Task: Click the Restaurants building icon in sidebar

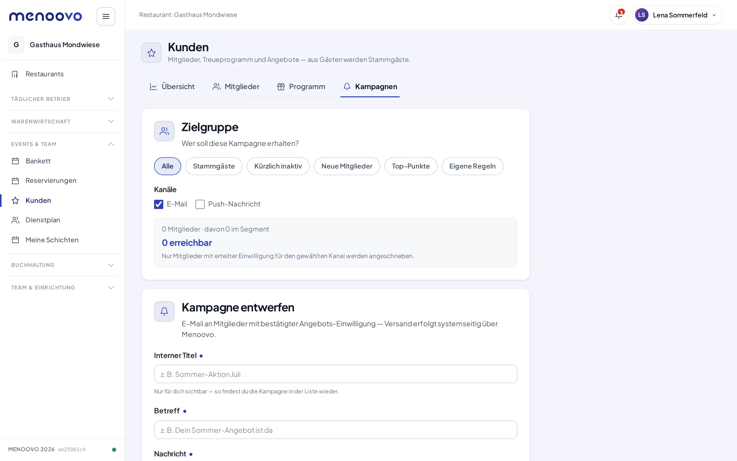Action: [15, 74]
